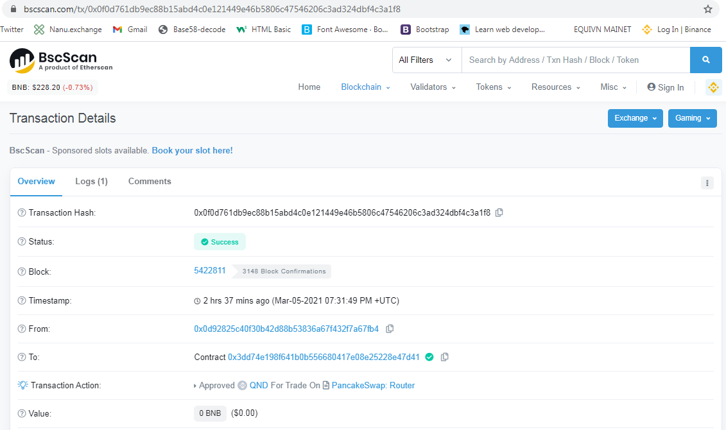Screen dimensions: 726x430
Task: Open the Nanu.exchange bookmark
Action: (67, 29)
